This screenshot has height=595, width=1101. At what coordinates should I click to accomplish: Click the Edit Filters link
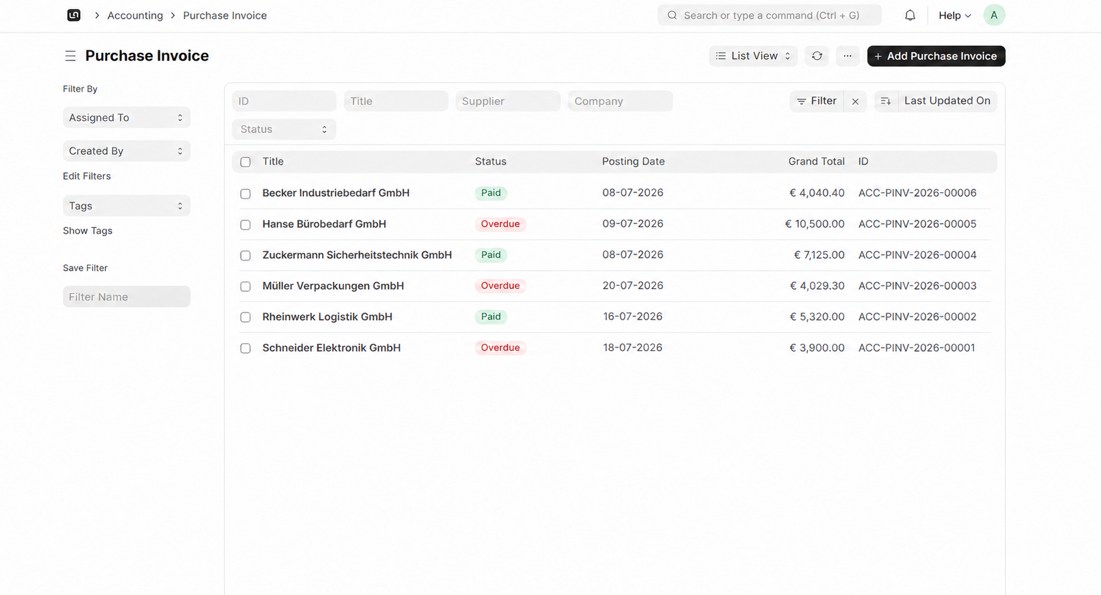[86, 176]
